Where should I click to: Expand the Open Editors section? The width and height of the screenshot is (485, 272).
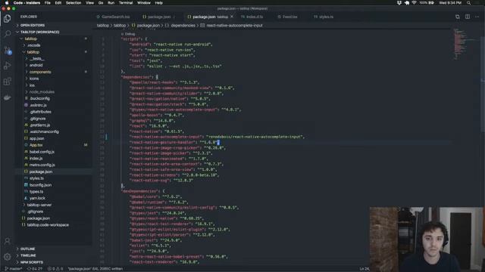click(33, 25)
